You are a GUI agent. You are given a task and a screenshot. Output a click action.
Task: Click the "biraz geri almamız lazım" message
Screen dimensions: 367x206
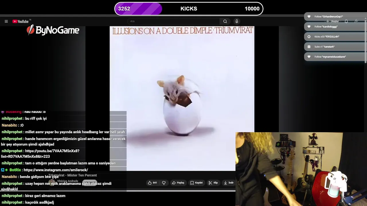tap(45, 196)
